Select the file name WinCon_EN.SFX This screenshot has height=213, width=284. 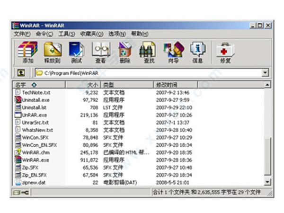39,145
